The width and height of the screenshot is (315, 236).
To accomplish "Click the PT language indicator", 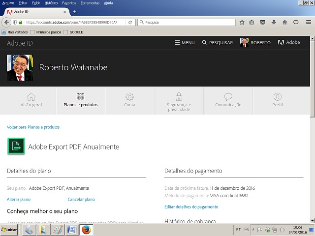I will point(238,230).
